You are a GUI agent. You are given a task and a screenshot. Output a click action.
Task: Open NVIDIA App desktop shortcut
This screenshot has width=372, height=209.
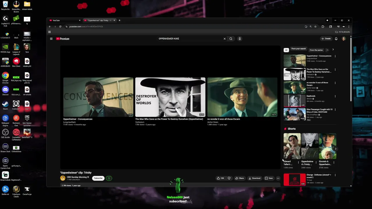(5, 48)
